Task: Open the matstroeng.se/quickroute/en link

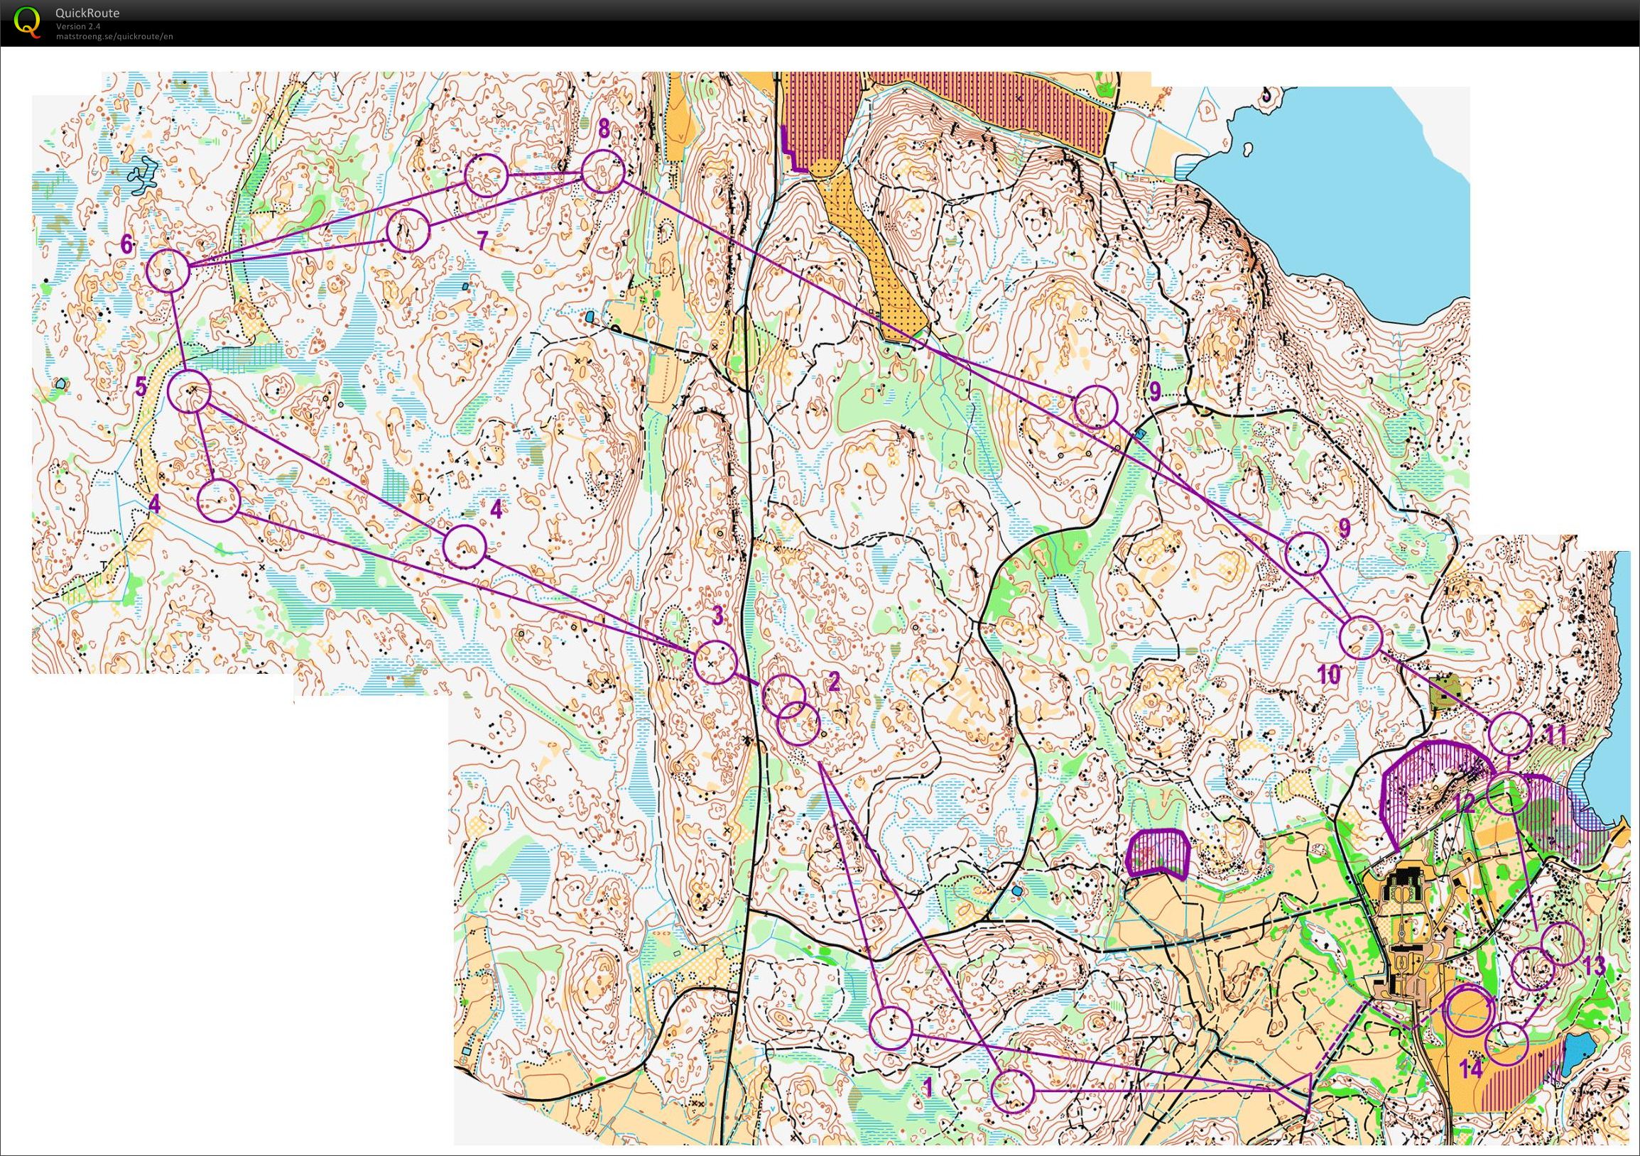Action: [115, 36]
